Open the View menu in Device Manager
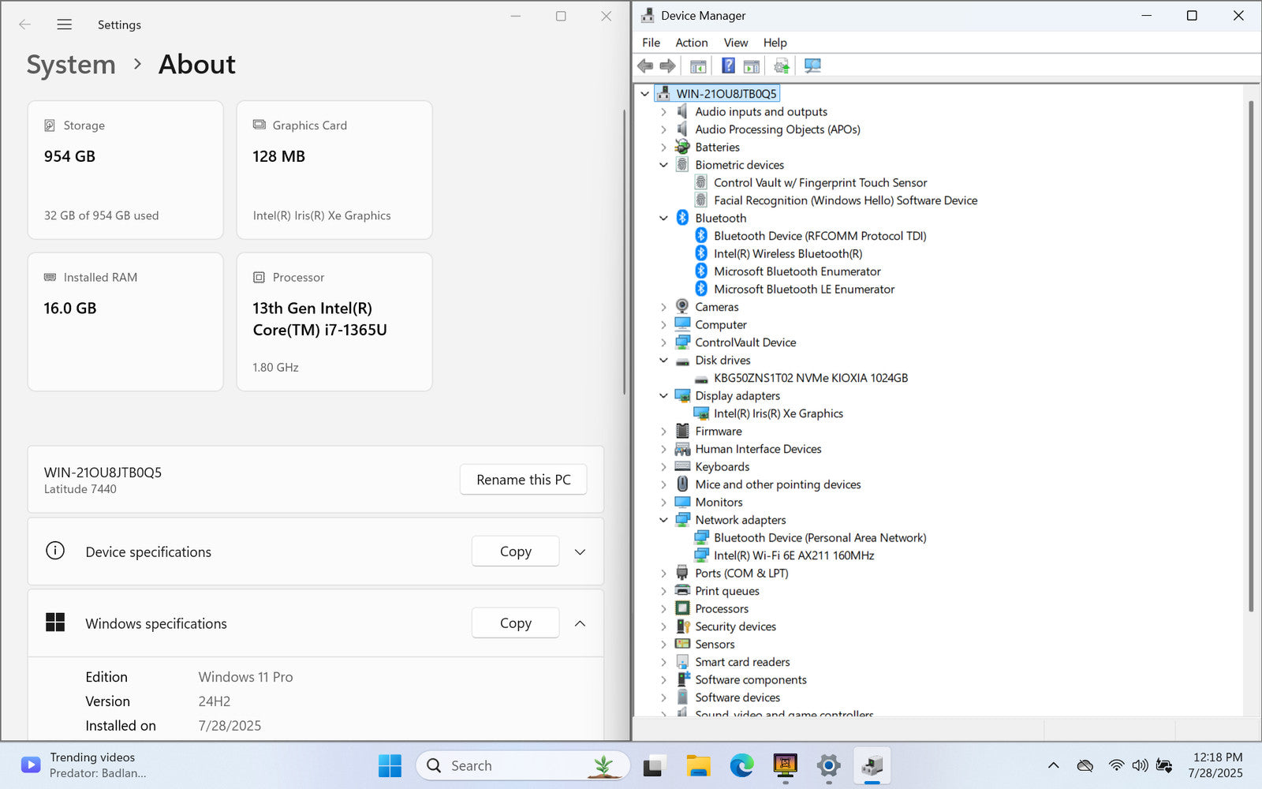Viewport: 1262px width, 789px height. point(735,43)
